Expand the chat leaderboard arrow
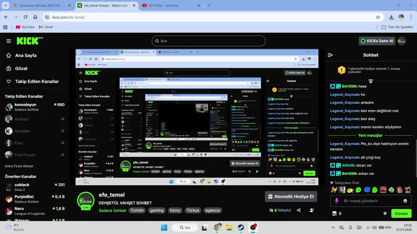 [371, 81]
